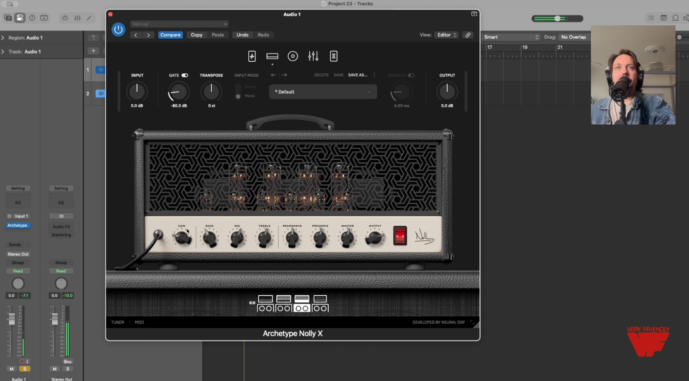The width and height of the screenshot is (689, 381).
Task: Click the Copy button
Action: click(x=197, y=35)
